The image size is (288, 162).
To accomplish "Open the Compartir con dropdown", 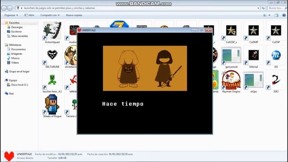I will pos(50,15).
